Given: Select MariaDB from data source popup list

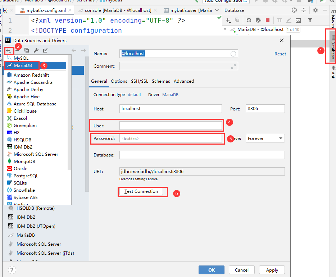Looking at the screenshot, I should [35, 65].
